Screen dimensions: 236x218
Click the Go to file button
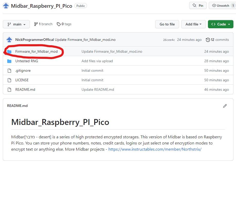click(167, 24)
